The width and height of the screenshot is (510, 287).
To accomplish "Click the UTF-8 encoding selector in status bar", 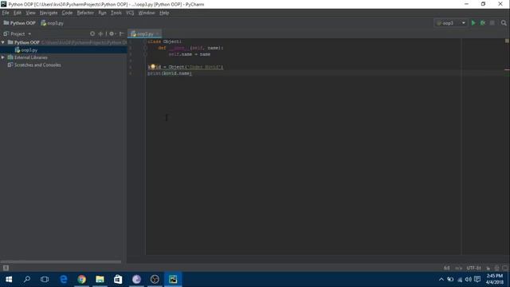I will [473, 268].
